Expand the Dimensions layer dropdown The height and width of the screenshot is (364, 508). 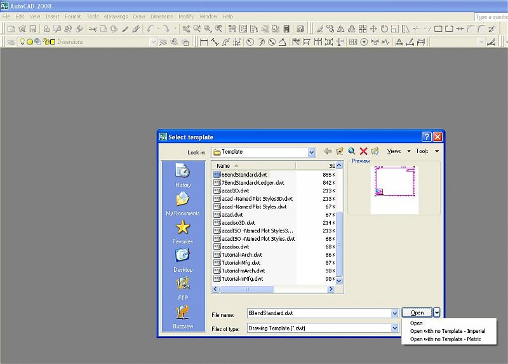pos(153,42)
